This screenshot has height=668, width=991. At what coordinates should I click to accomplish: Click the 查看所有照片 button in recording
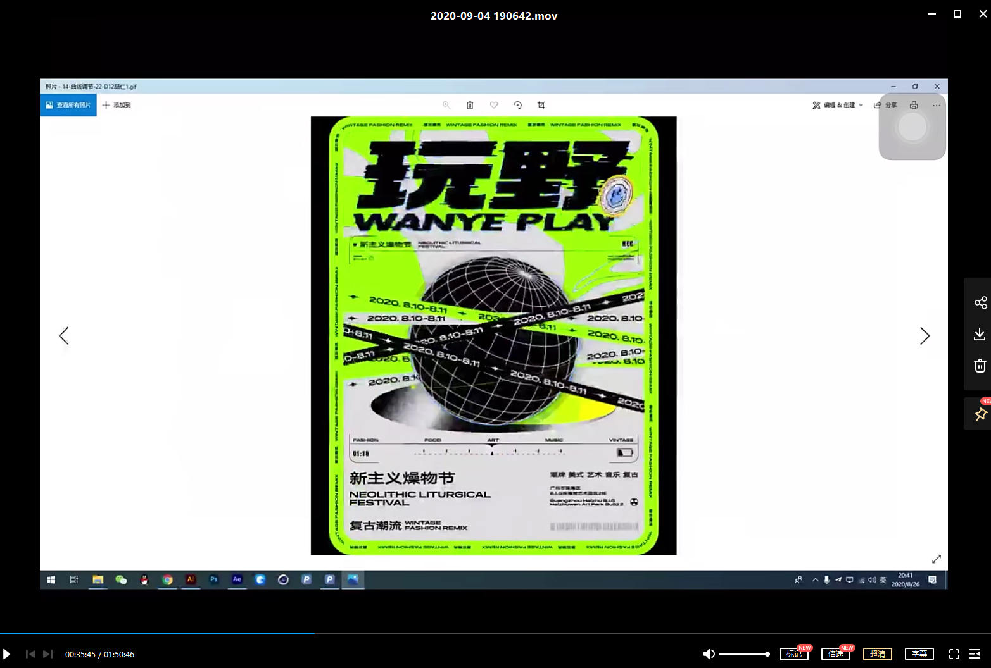click(68, 105)
